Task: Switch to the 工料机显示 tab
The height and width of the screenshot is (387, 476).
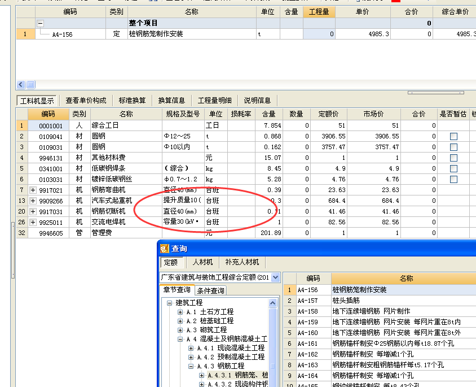Action: coord(37,101)
